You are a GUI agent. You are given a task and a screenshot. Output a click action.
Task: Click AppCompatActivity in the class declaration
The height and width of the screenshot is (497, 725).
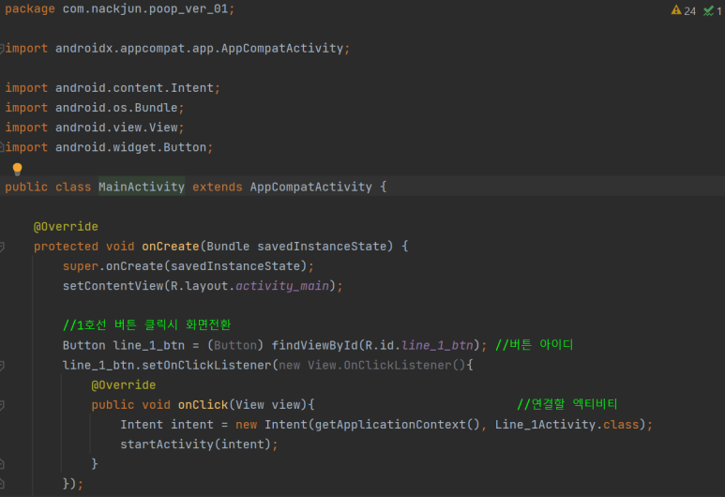tap(310, 187)
